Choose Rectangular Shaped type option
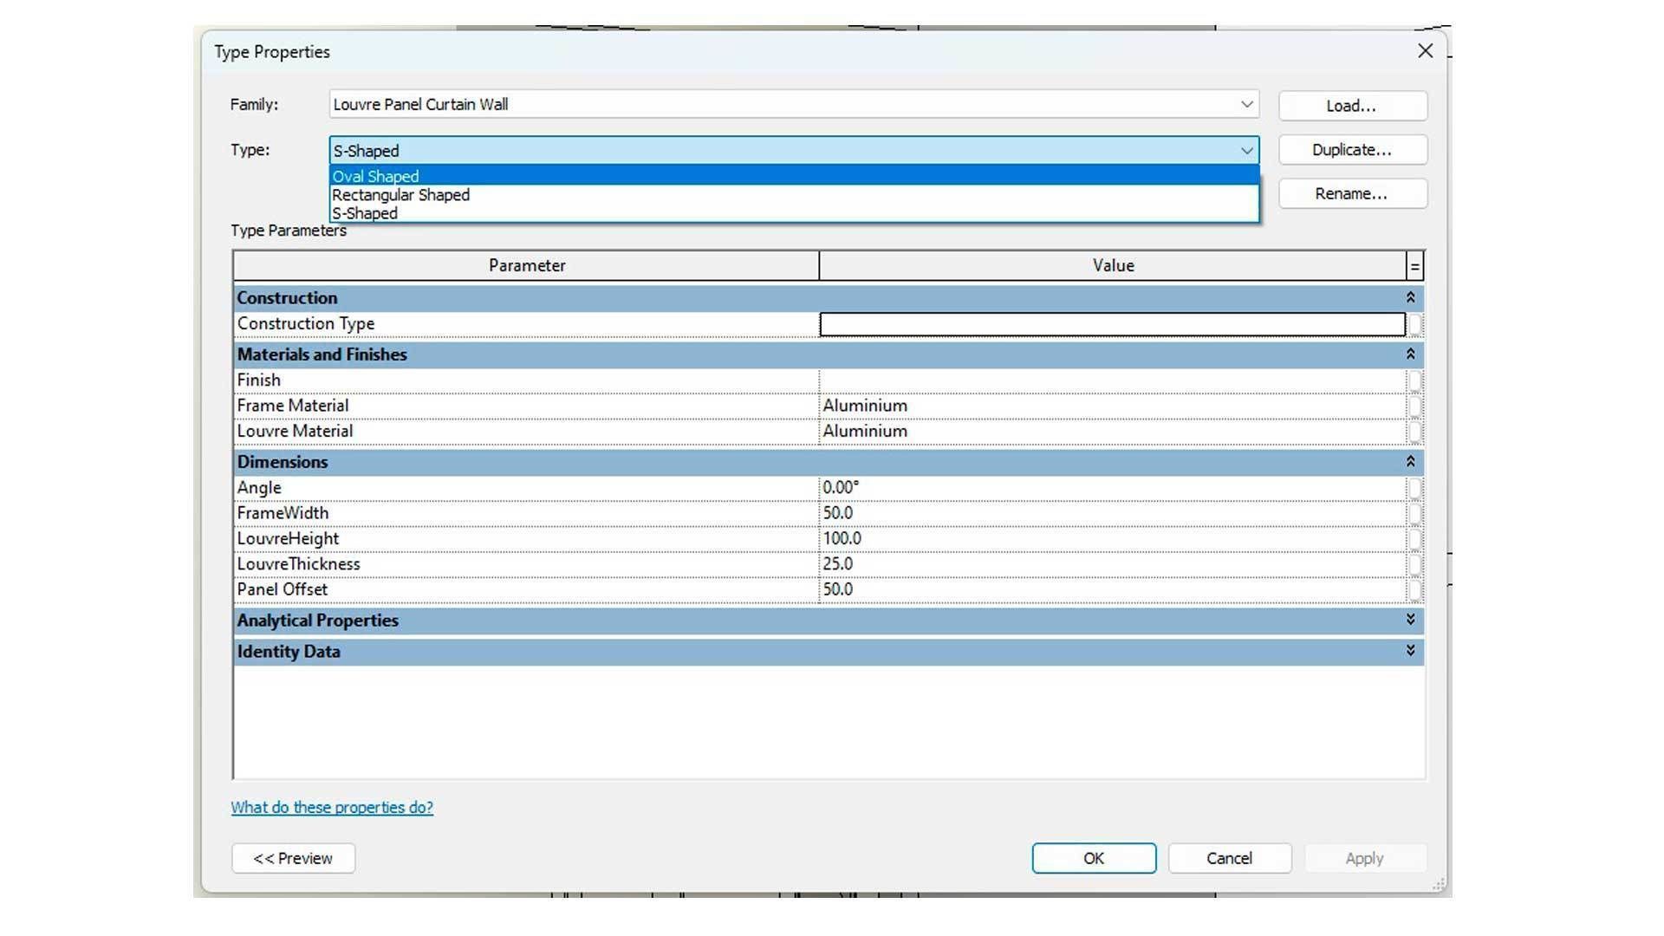The image size is (1664, 936). pyautogui.click(x=400, y=195)
